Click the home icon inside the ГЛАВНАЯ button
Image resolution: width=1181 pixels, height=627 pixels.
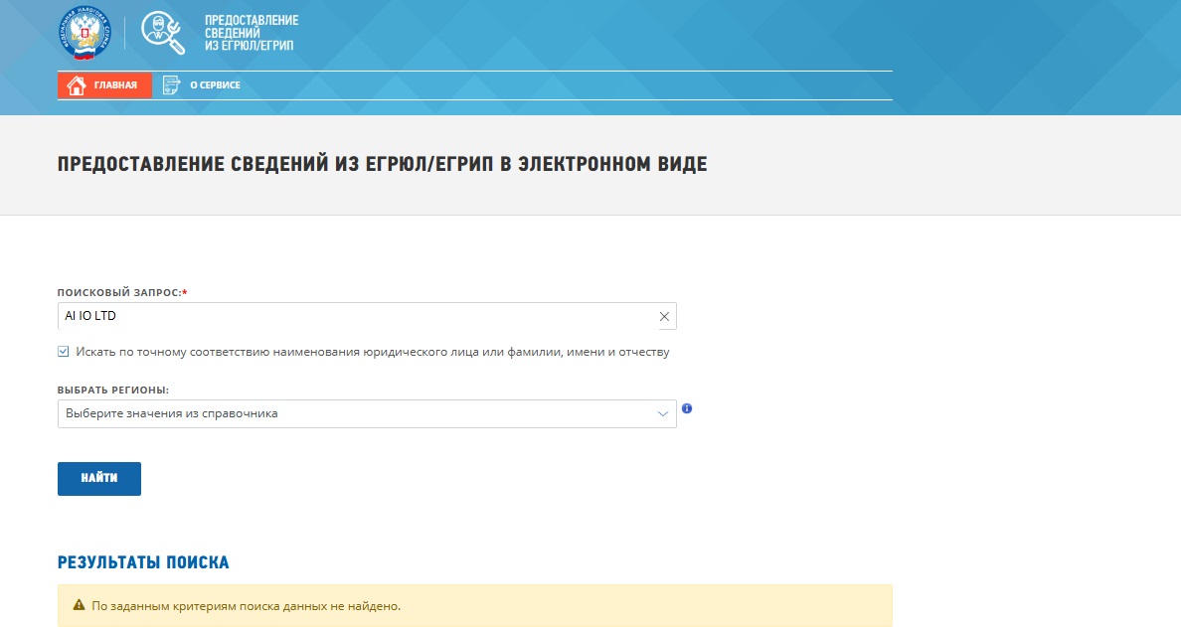(x=77, y=85)
